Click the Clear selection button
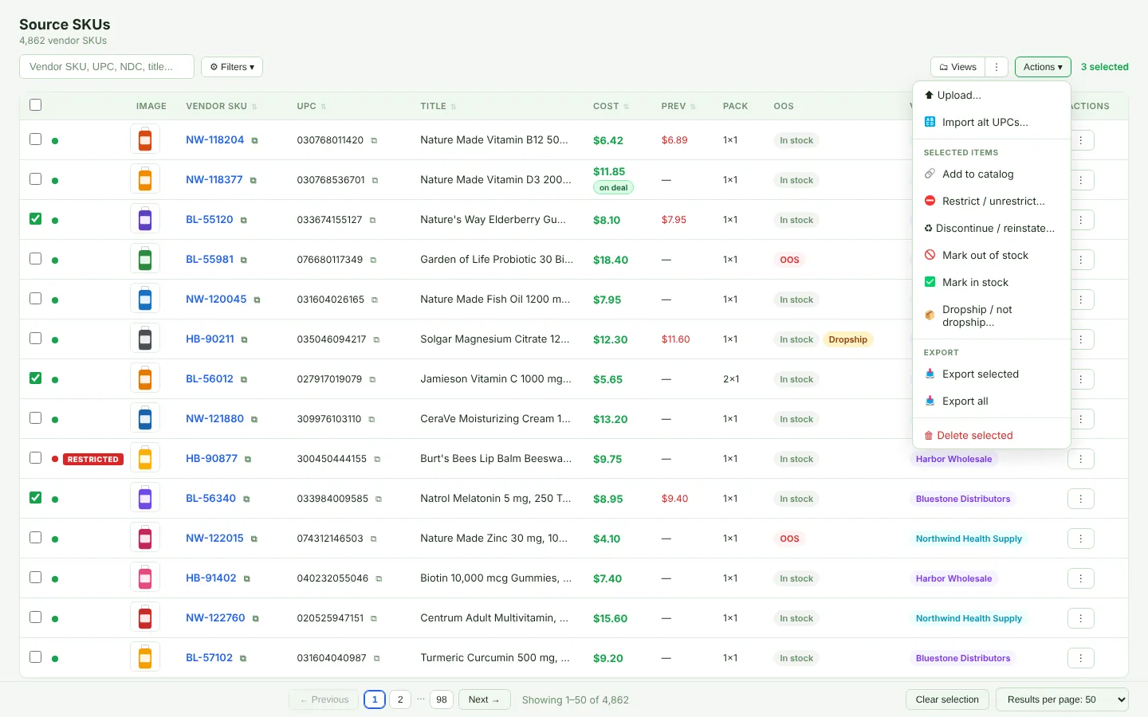The height and width of the screenshot is (717, 1148). tap(947, 699)
